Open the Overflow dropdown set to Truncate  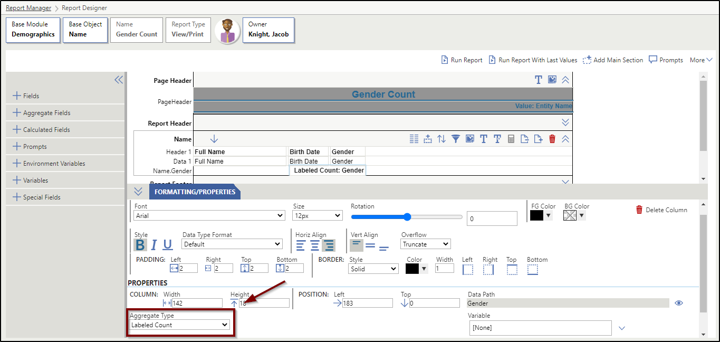pyautogui.click(x=425, y=244)
